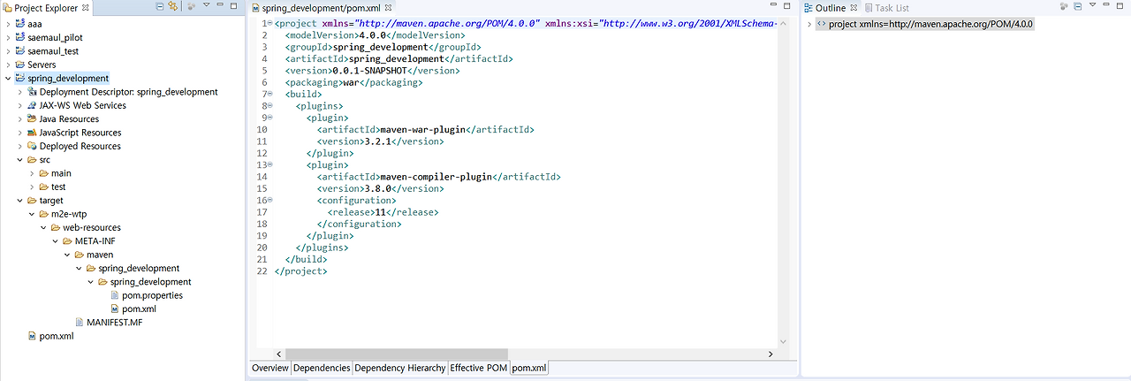This screenshot has height=381, width=1131.
Task: Fold the build element at line 7
Action: 269,94
